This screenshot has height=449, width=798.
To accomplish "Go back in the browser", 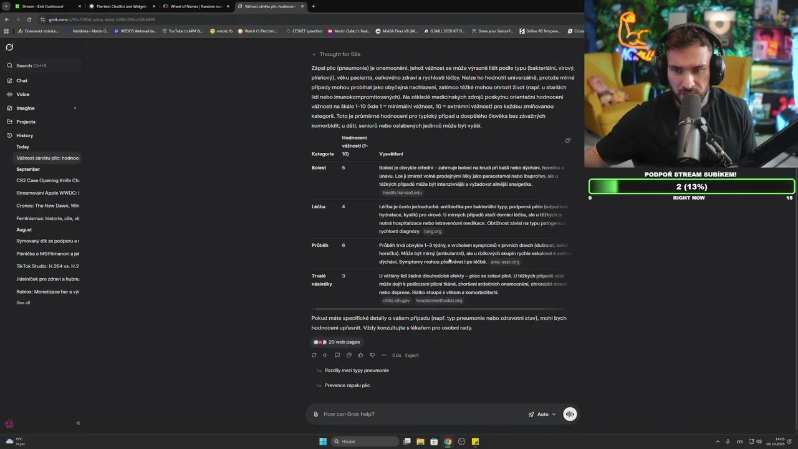I will 6,19.
